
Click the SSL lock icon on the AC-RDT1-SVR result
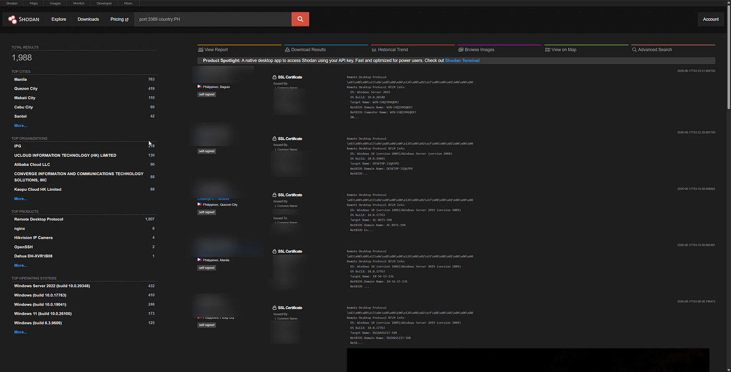pos(275,195)
